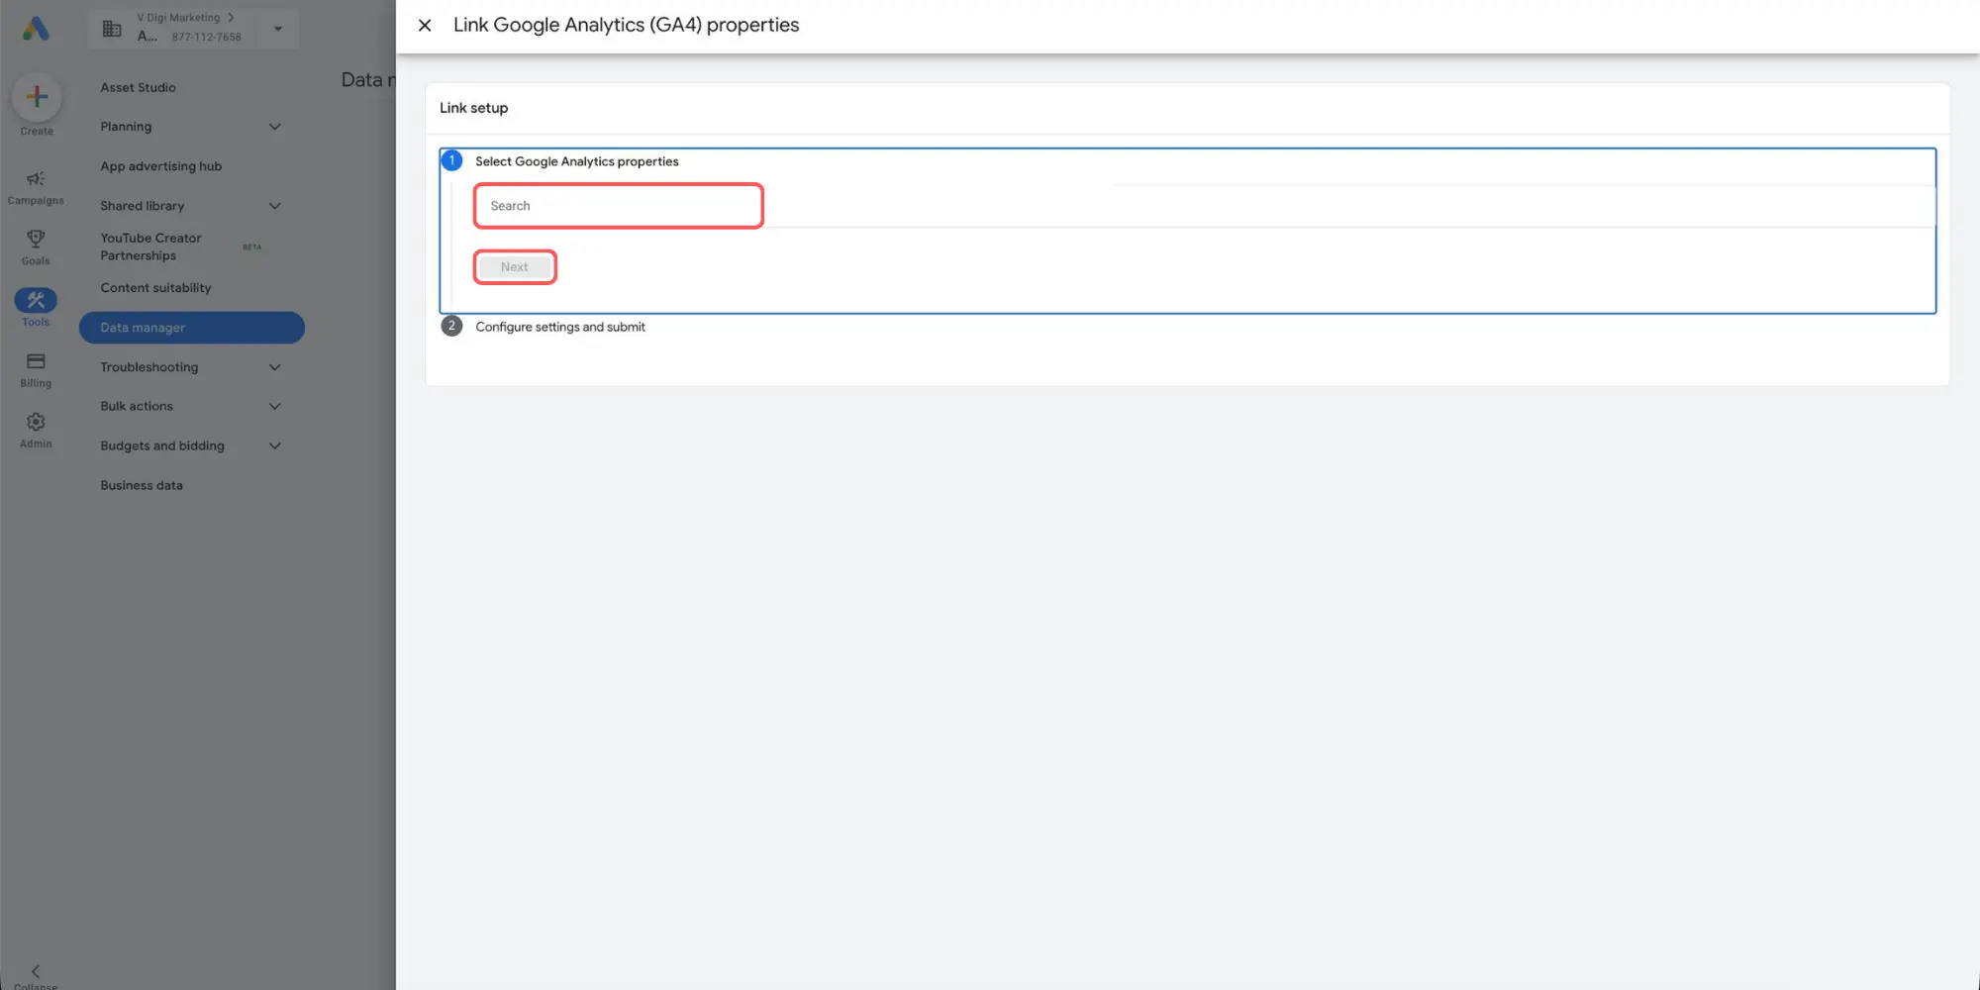Open the Goals trophy icon

click(x=36, y=239)
